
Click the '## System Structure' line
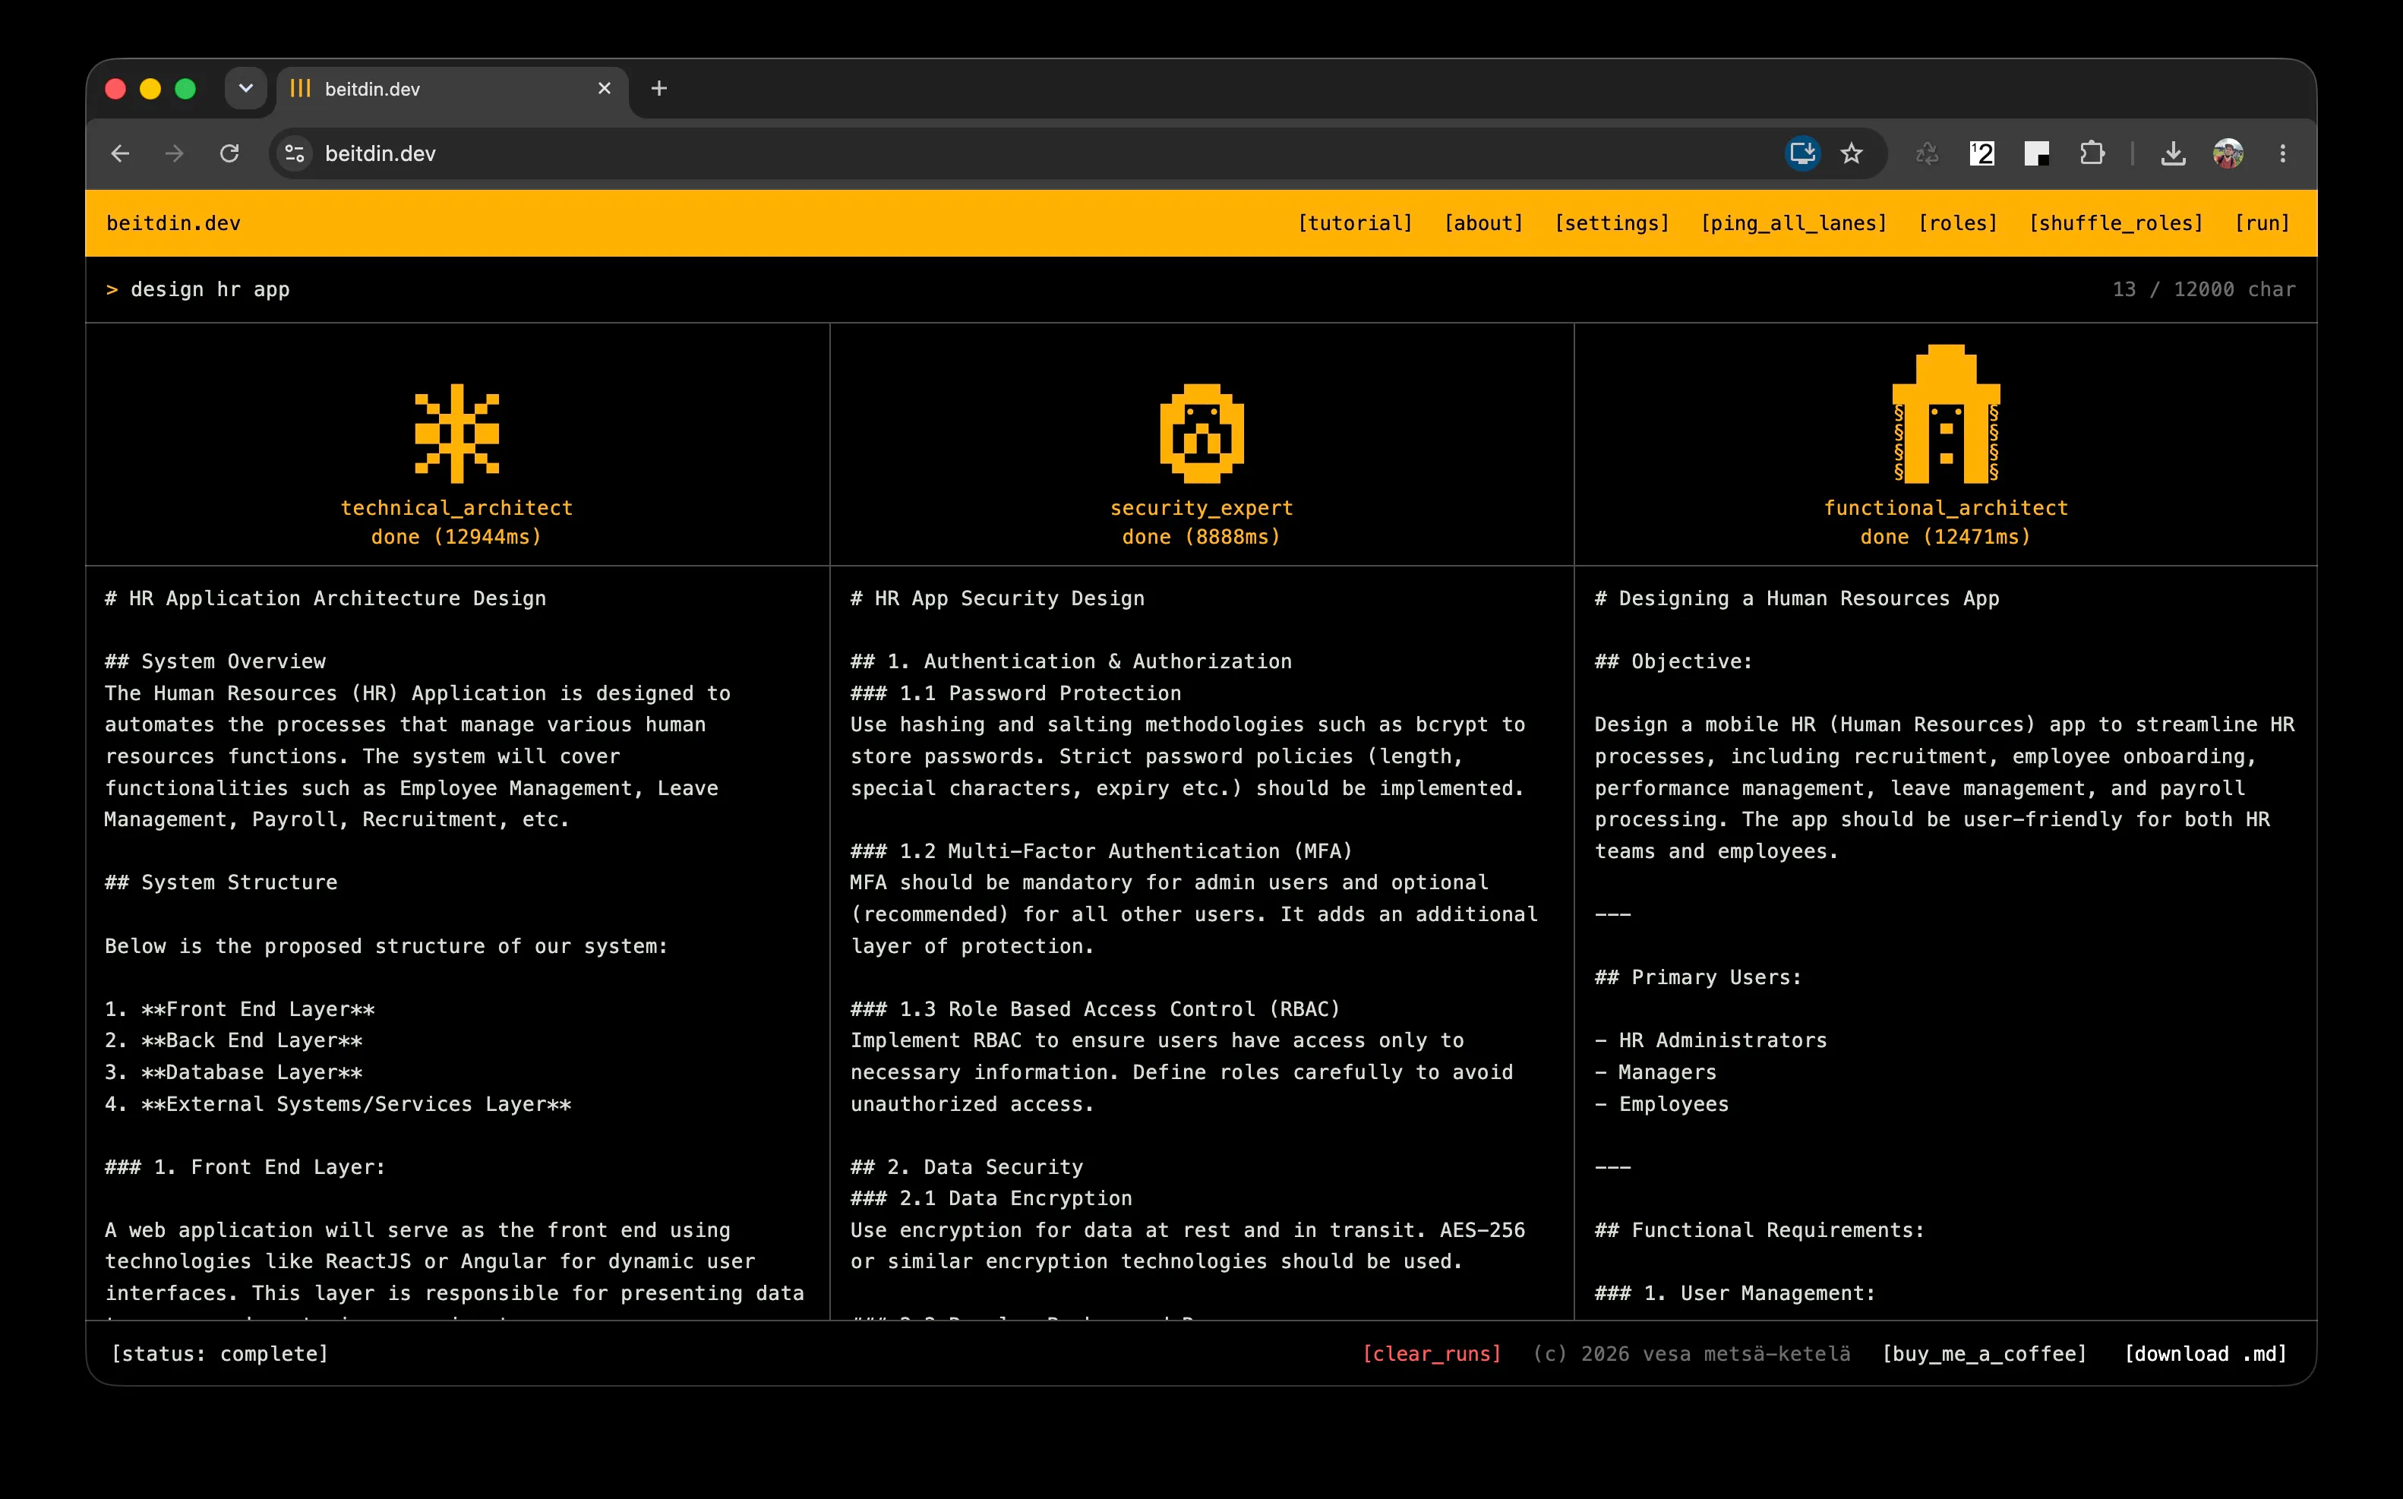[x=221, y=882]
